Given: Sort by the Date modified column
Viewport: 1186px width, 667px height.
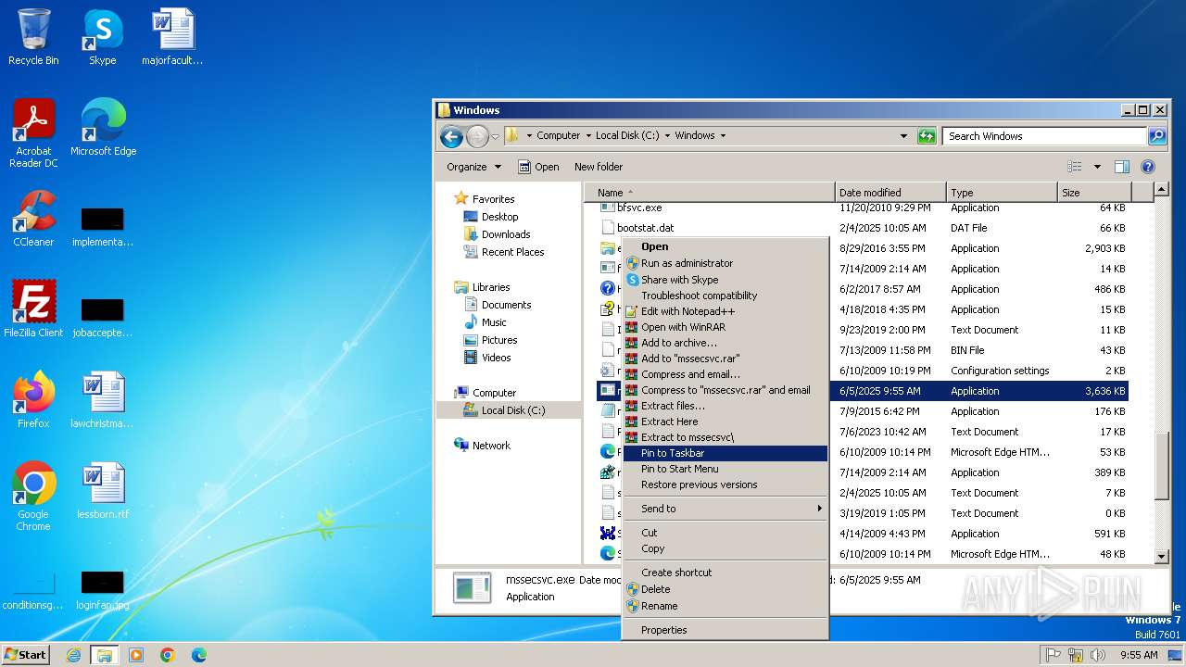Looking at the screenshot, I should click(x=890, y=193).
